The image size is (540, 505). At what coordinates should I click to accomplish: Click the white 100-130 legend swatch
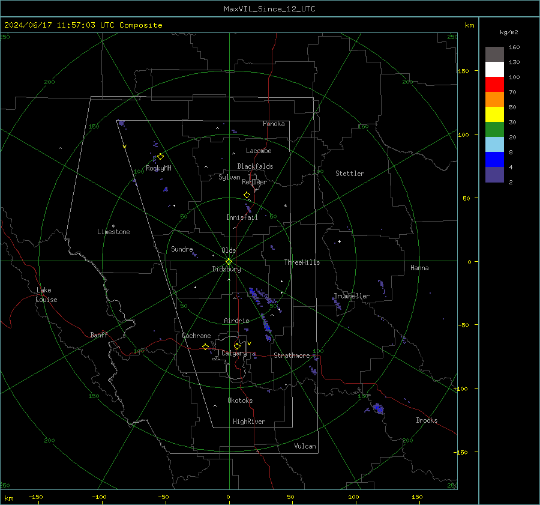(494, 70)
